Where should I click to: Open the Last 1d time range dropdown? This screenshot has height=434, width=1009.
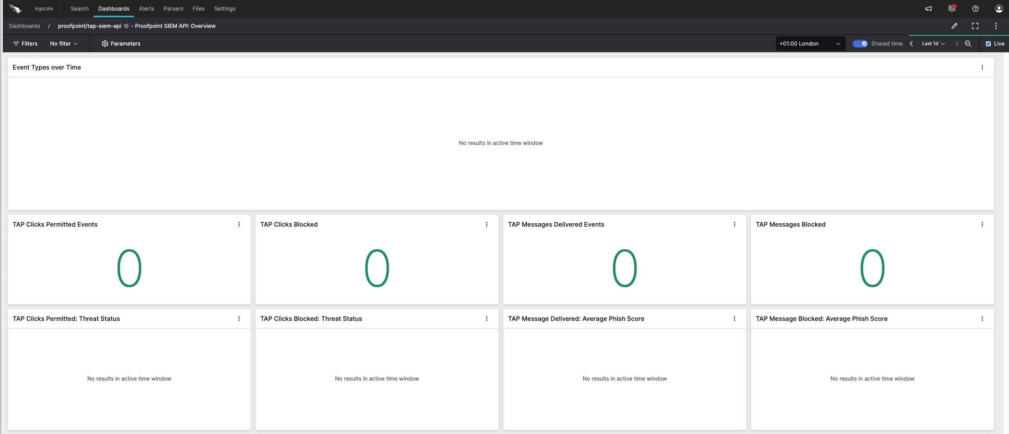click(933, 44)
